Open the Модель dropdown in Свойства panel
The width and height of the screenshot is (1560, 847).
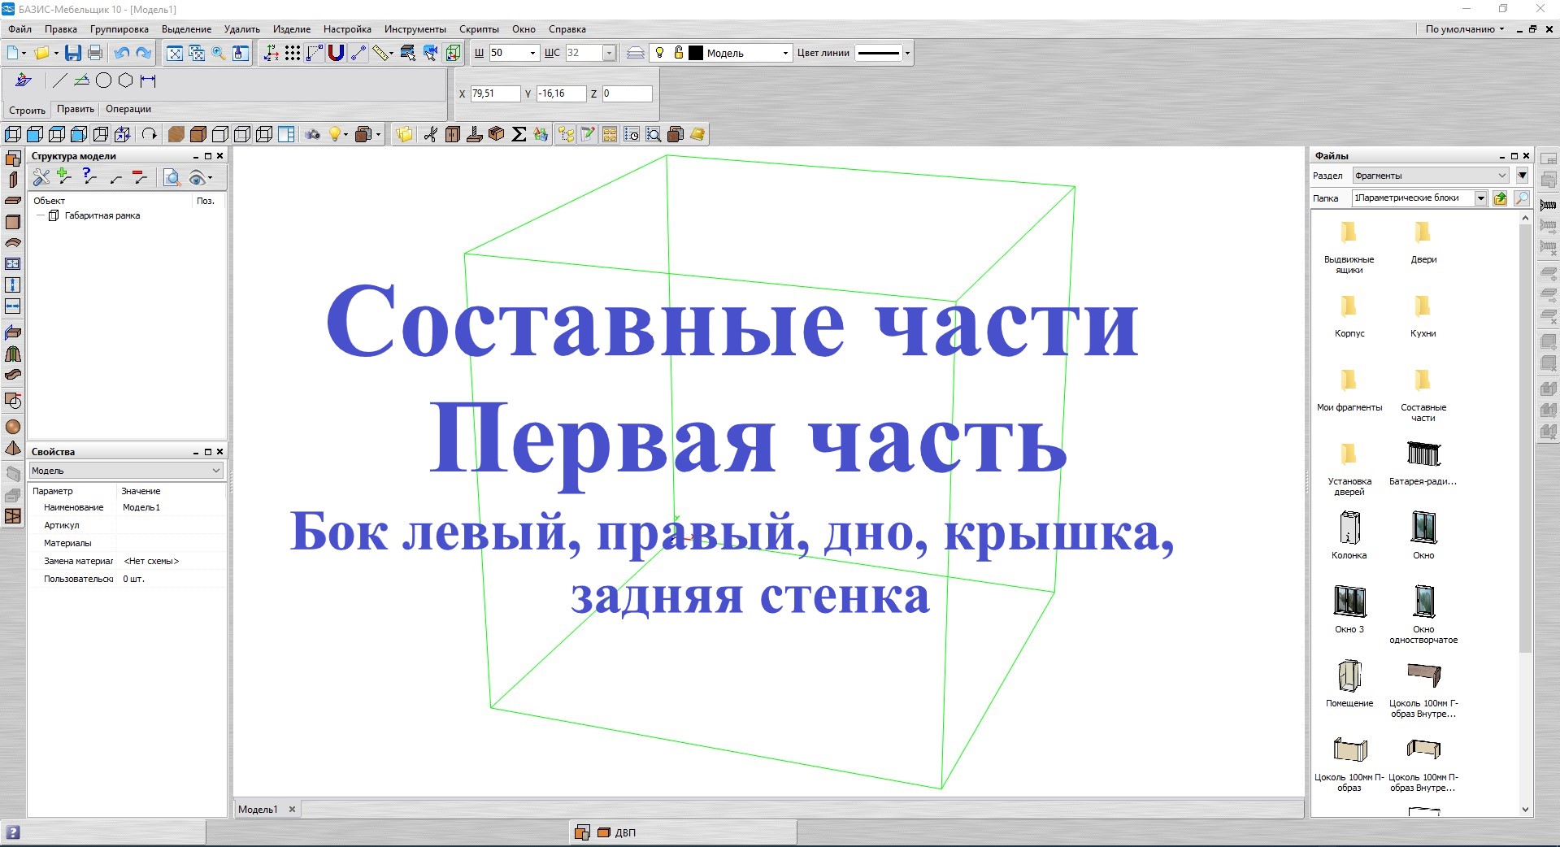215,471
